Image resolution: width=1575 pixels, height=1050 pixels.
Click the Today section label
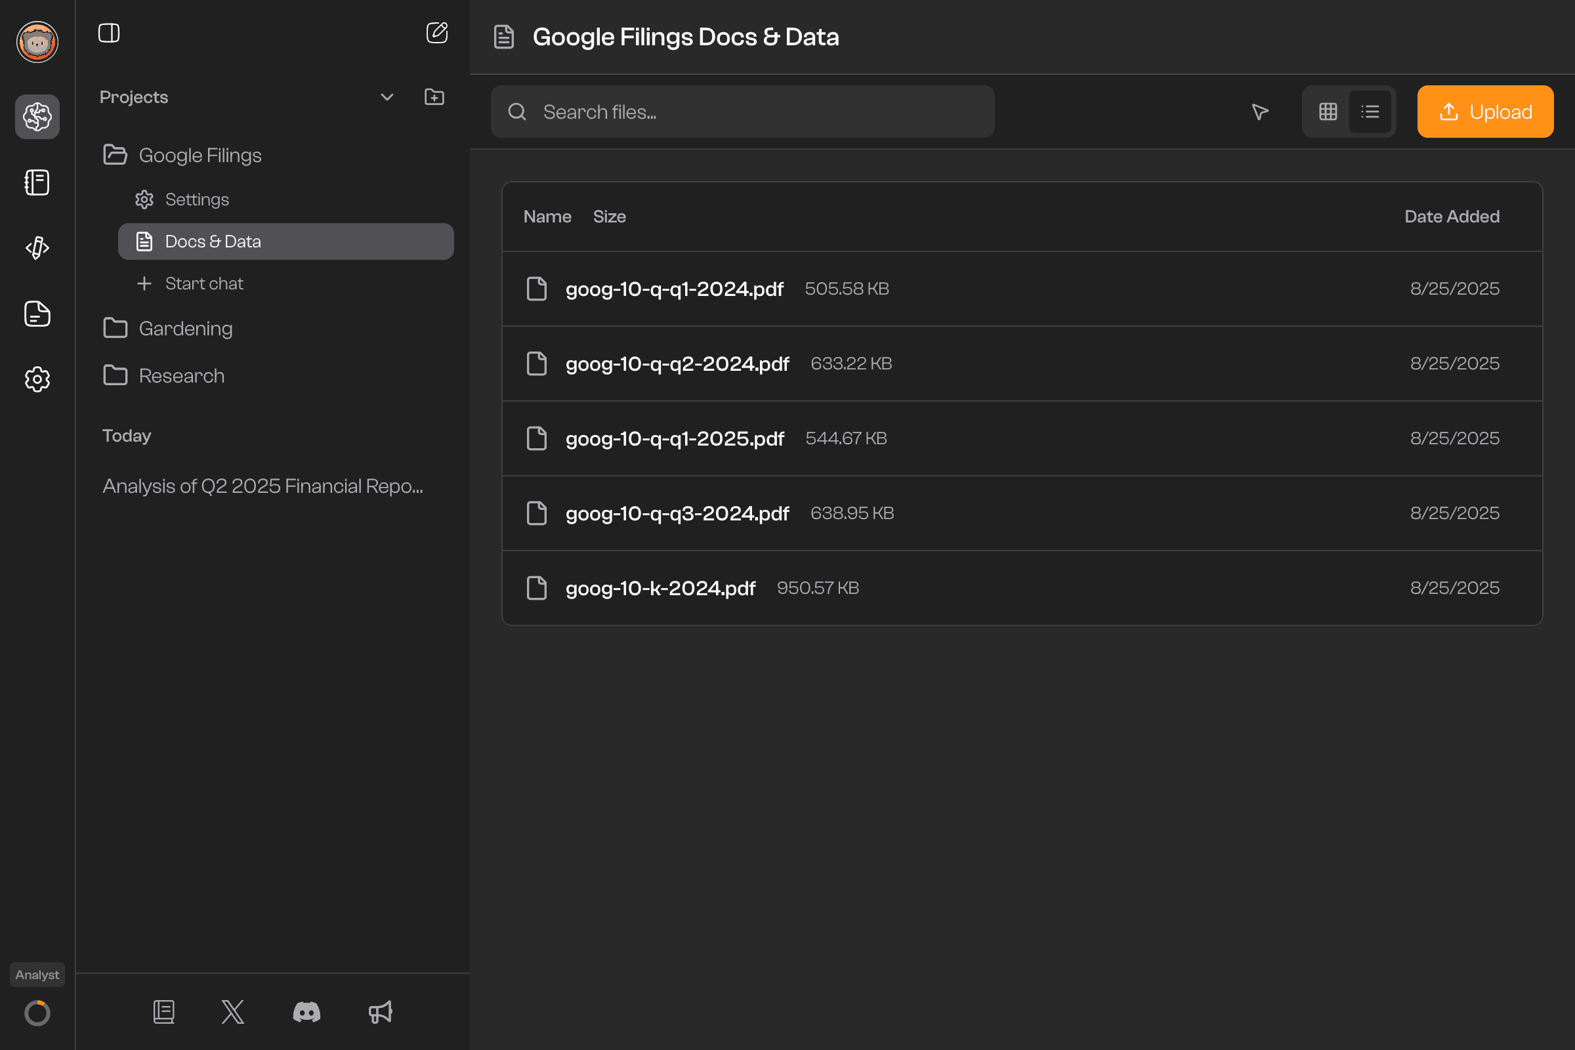(x=127, y=436)
